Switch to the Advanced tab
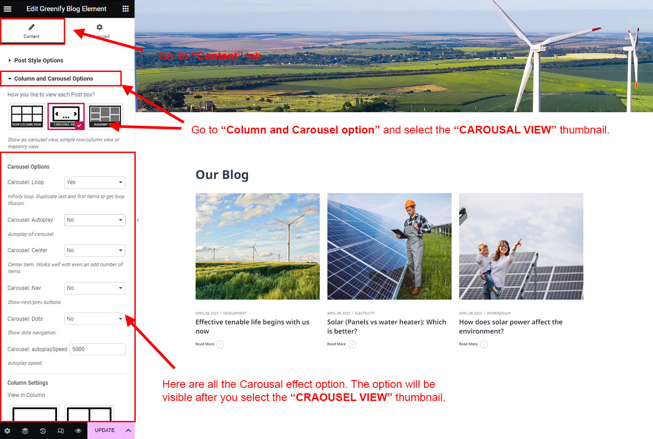653x439 pixels. [x=100, y=31]
